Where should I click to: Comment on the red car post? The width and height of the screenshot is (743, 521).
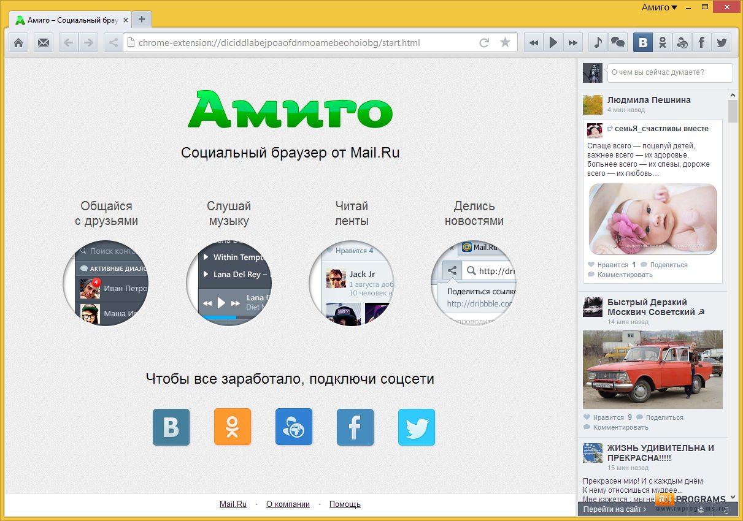click(x=616, y=427)
